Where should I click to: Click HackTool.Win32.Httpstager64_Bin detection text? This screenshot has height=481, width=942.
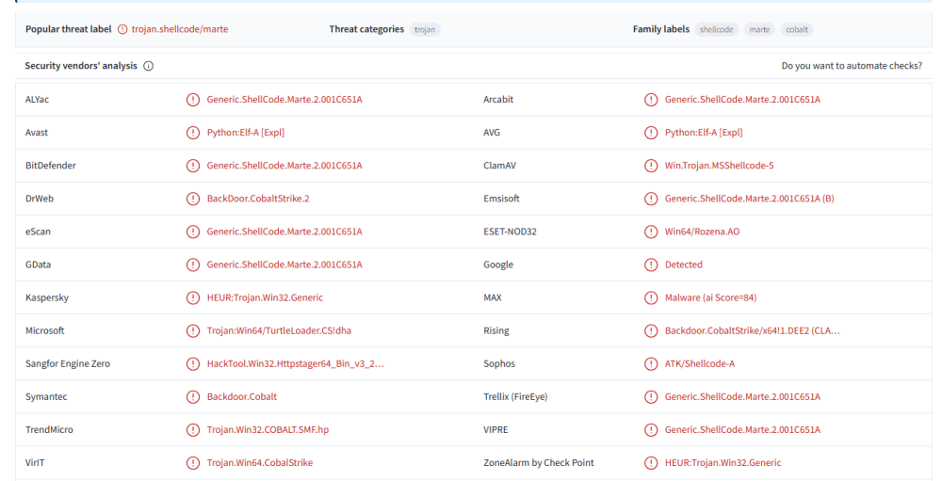click(x=296, y=364)
